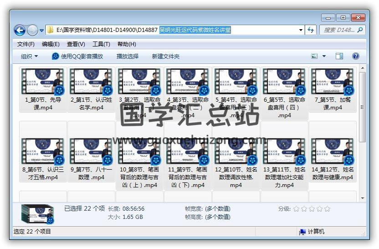
Task: Open the 文件(F) menu
Action: 26,44
